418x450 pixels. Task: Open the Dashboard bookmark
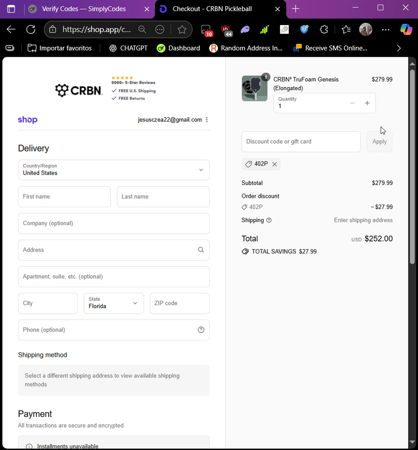[178, 48]
